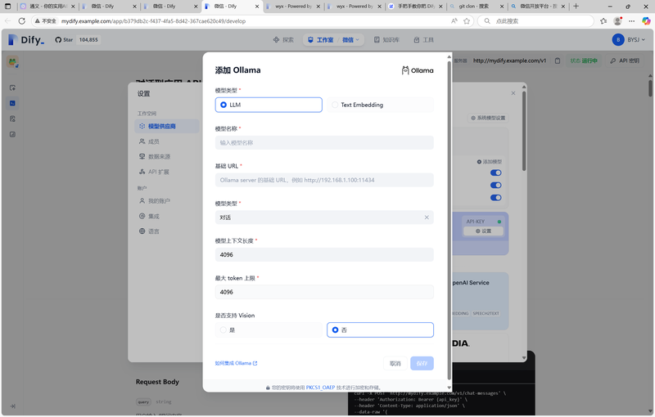The width and height of the screenshot is (655, 417).
Task: Click the 取消 cancel button
Action: (395, 363)
